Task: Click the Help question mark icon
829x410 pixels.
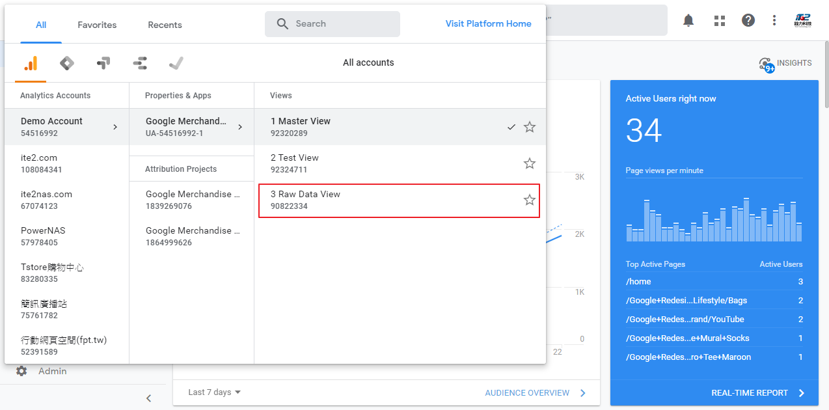Action: (x=748, y=20)
